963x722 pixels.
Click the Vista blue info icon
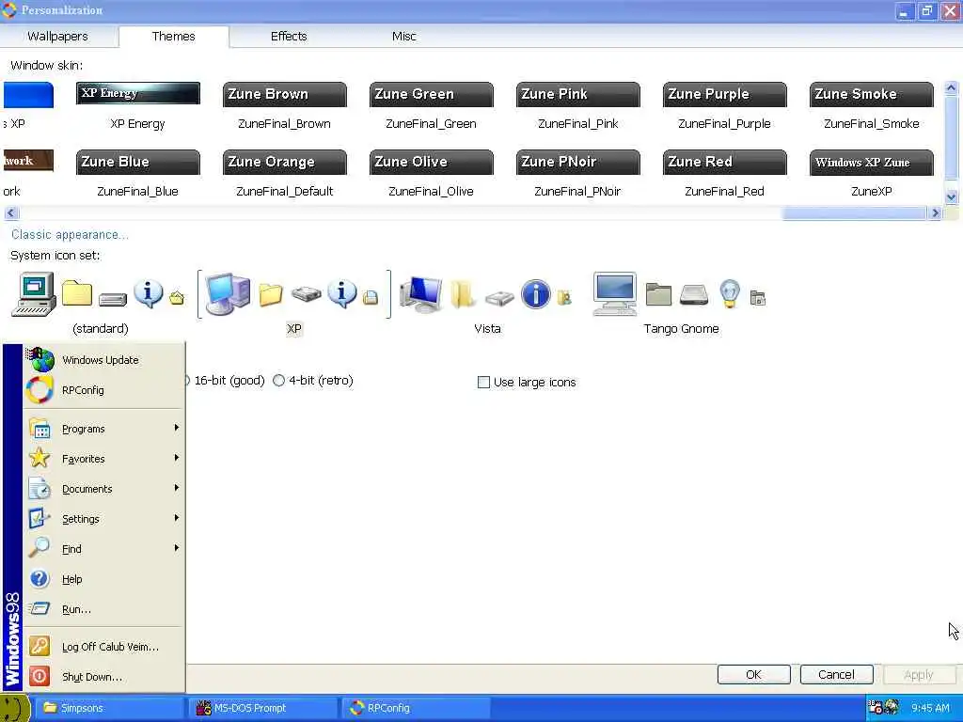535,294
